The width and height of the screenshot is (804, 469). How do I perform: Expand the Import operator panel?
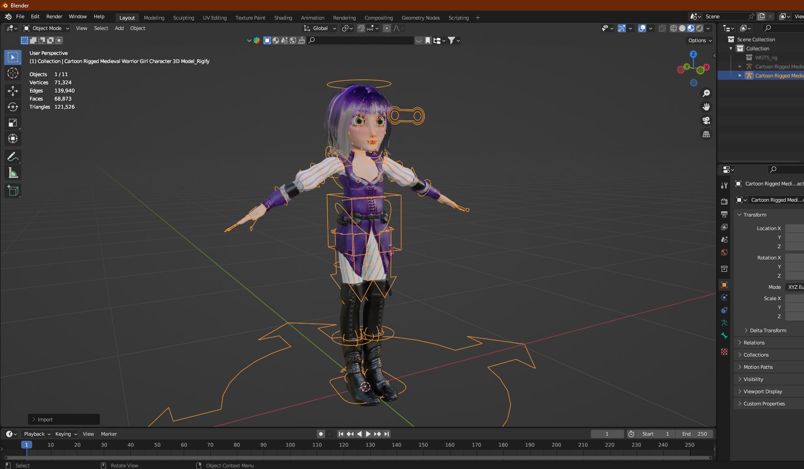click(x=64, y=419)
